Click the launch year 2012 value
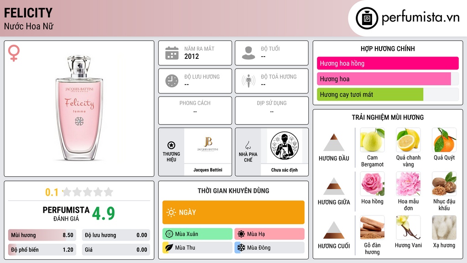Screen dimensions: 467x263 tap(192, 56)
